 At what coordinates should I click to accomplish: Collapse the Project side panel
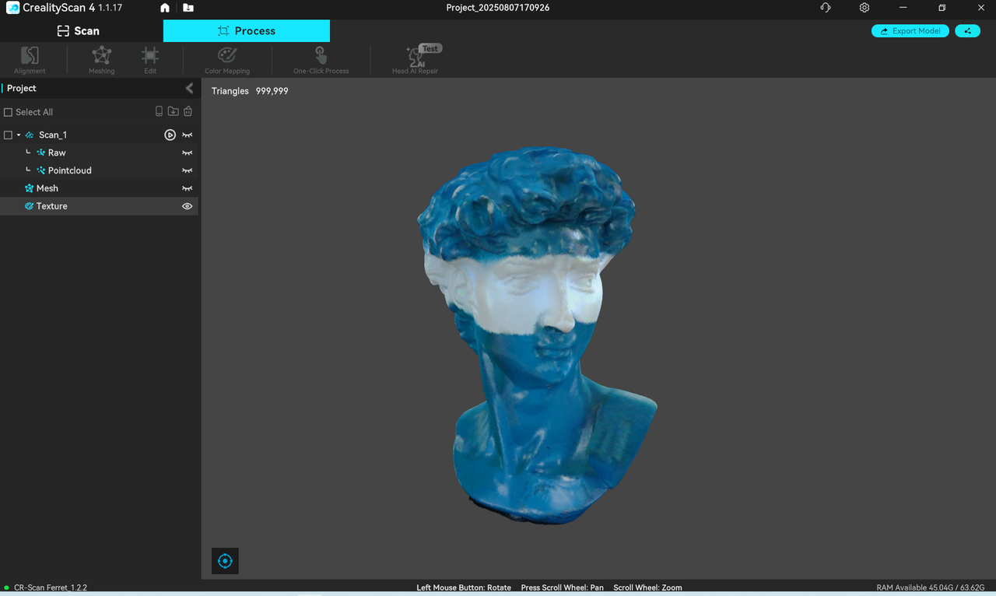point(189,88)
